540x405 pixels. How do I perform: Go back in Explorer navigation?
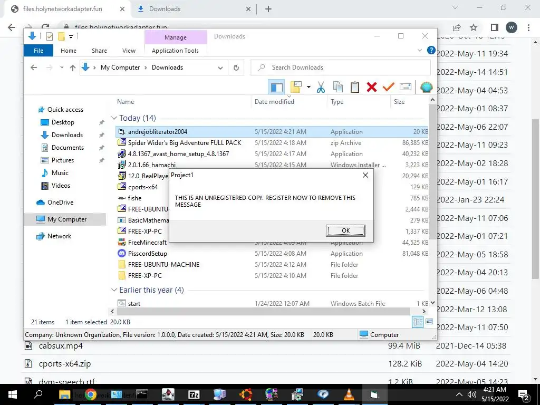pos(34,67)
